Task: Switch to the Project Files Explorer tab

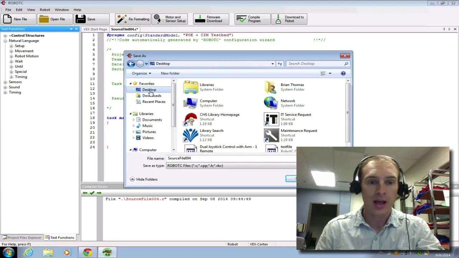Action: (22, 238)
